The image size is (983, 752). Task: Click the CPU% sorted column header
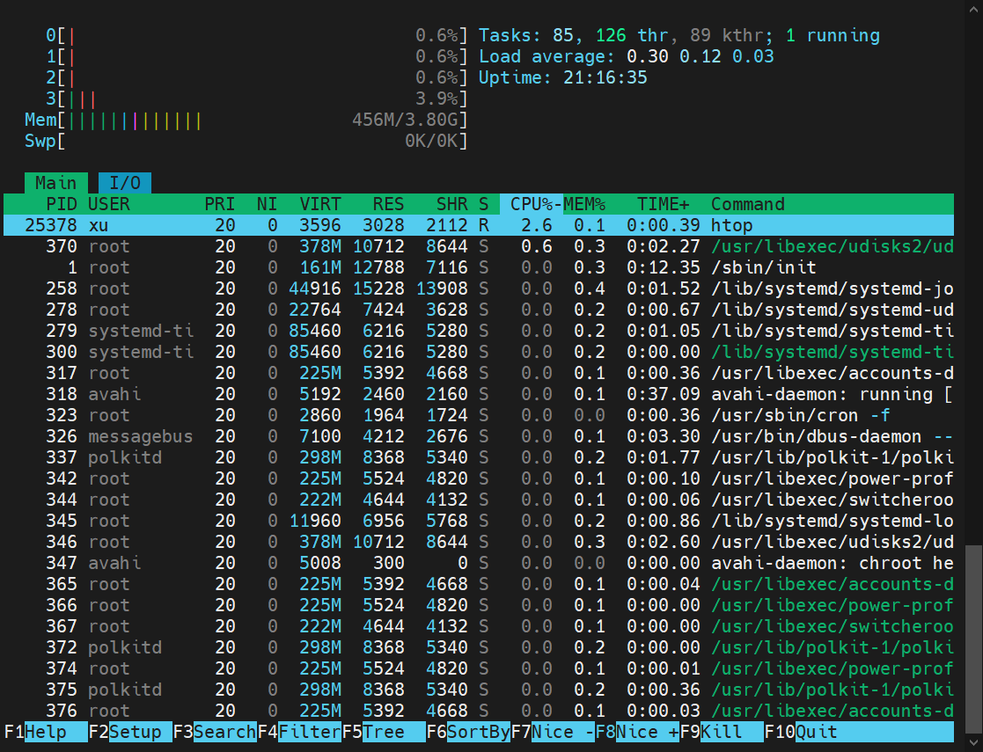tap(532, 204)
